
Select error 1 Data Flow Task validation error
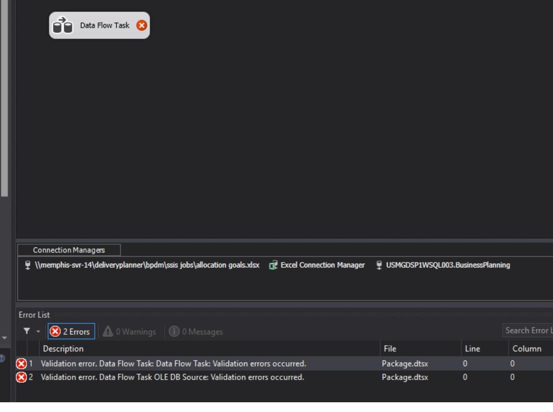pyautogui.click(x=284, y=363)
